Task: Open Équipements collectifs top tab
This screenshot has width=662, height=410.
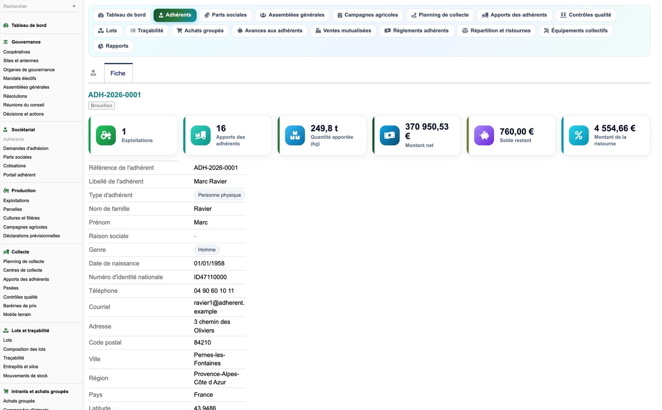Action: pyautogui.click(x=576, y=31)
